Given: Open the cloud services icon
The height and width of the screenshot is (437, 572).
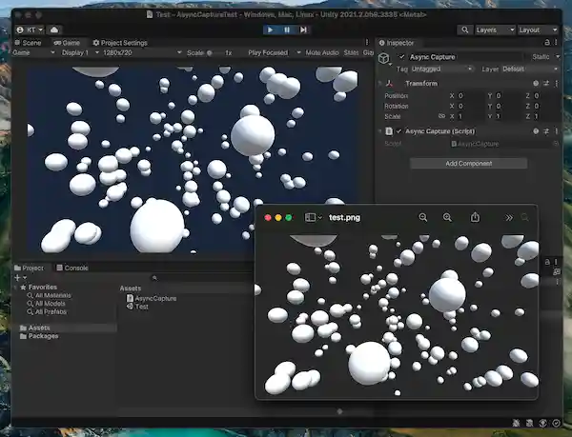Looking at the screenshot, I should coord(54,30).
